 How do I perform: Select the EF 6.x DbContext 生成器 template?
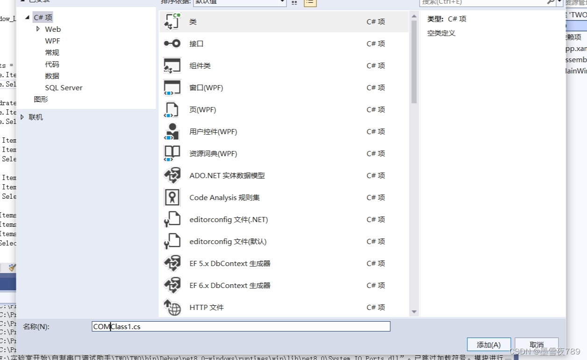172,285
